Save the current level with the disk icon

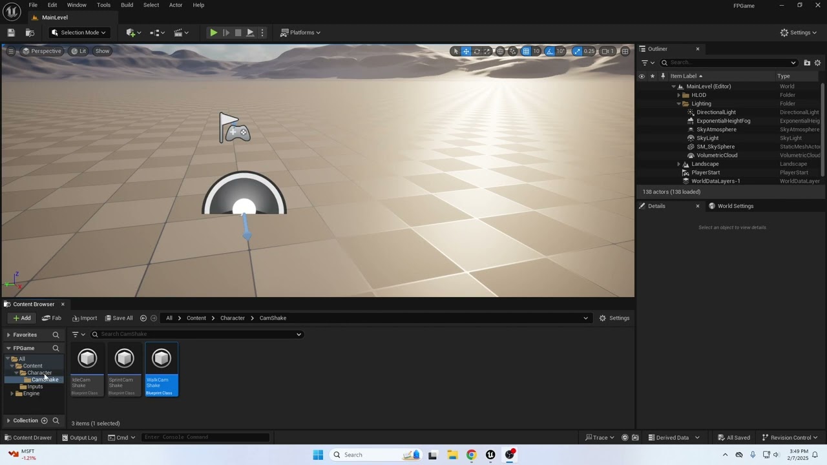[11, 32]
